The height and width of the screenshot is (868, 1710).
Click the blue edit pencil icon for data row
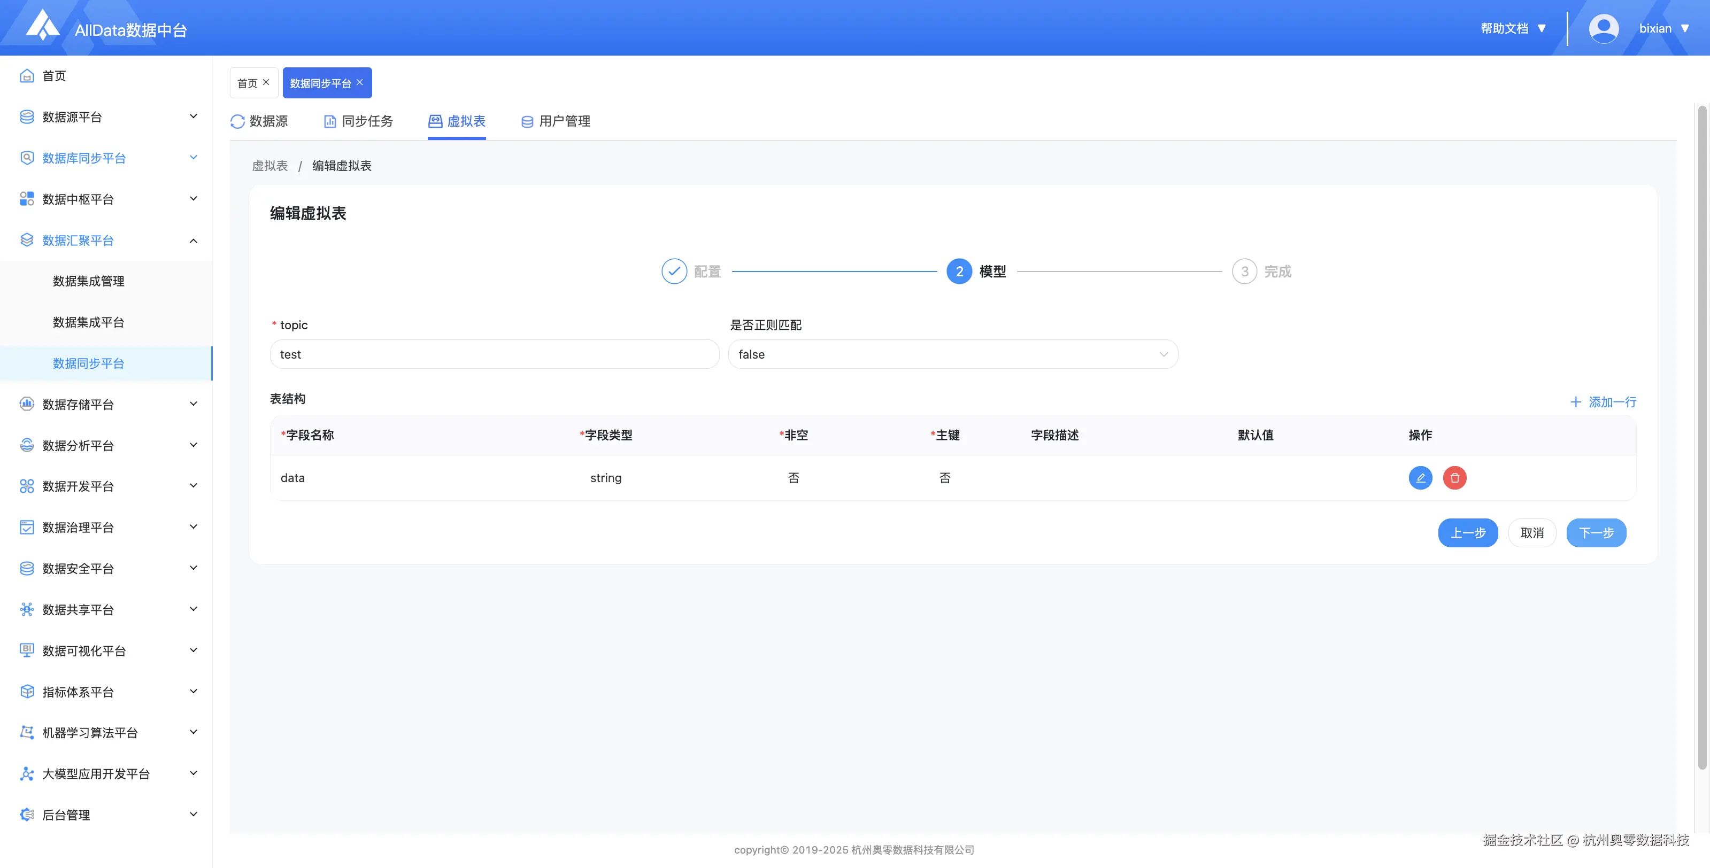click(1420, 478)
